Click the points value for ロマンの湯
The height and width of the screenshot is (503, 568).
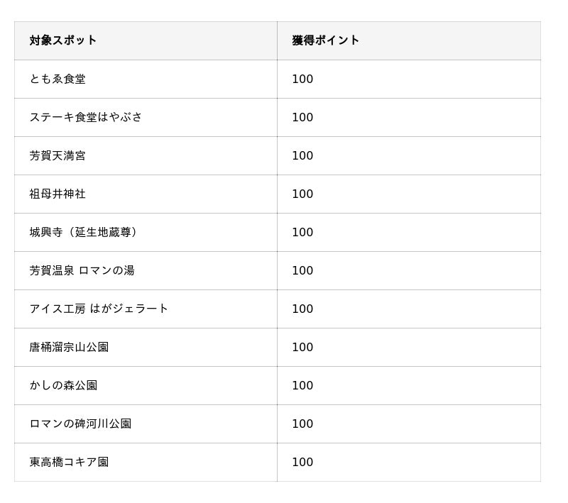302,271
